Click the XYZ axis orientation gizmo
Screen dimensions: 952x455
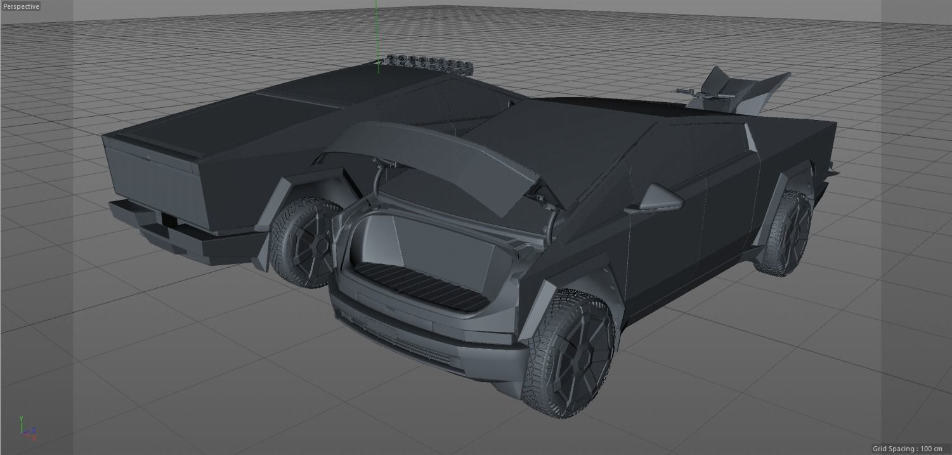click(x=27, y=428)
